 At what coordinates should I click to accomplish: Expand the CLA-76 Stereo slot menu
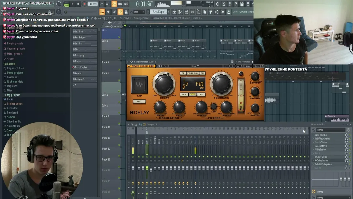(x=313, y=142)
